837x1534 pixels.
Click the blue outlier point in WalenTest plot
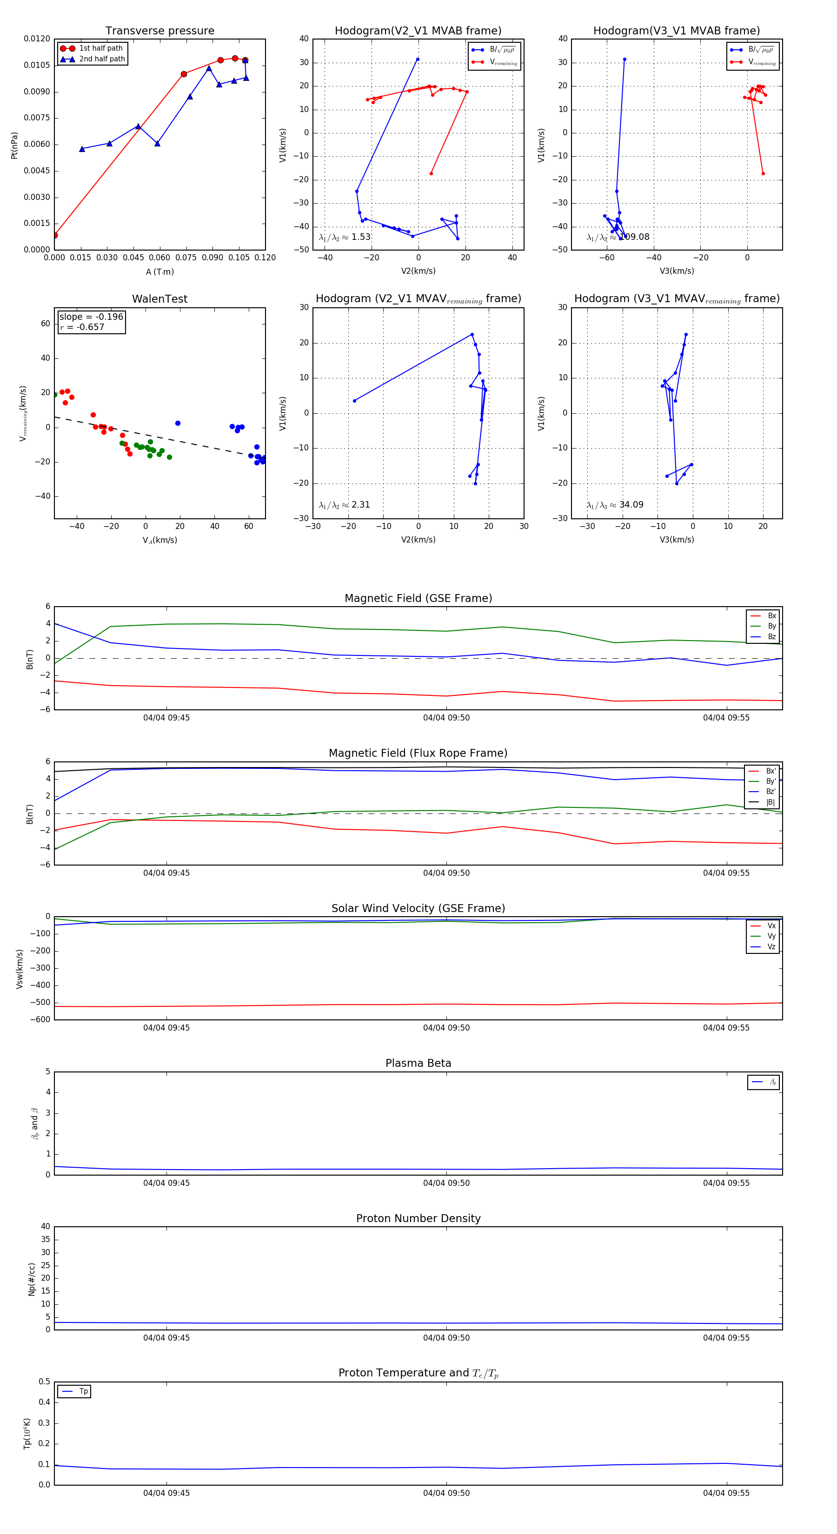click(x=178, y=423)
